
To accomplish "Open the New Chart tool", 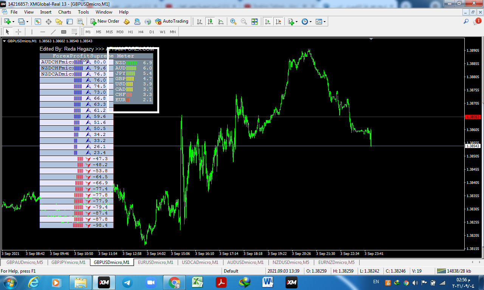I will tap(7, 22).
